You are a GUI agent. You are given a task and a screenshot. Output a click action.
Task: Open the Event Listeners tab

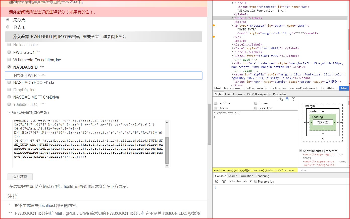coord(235,94)
